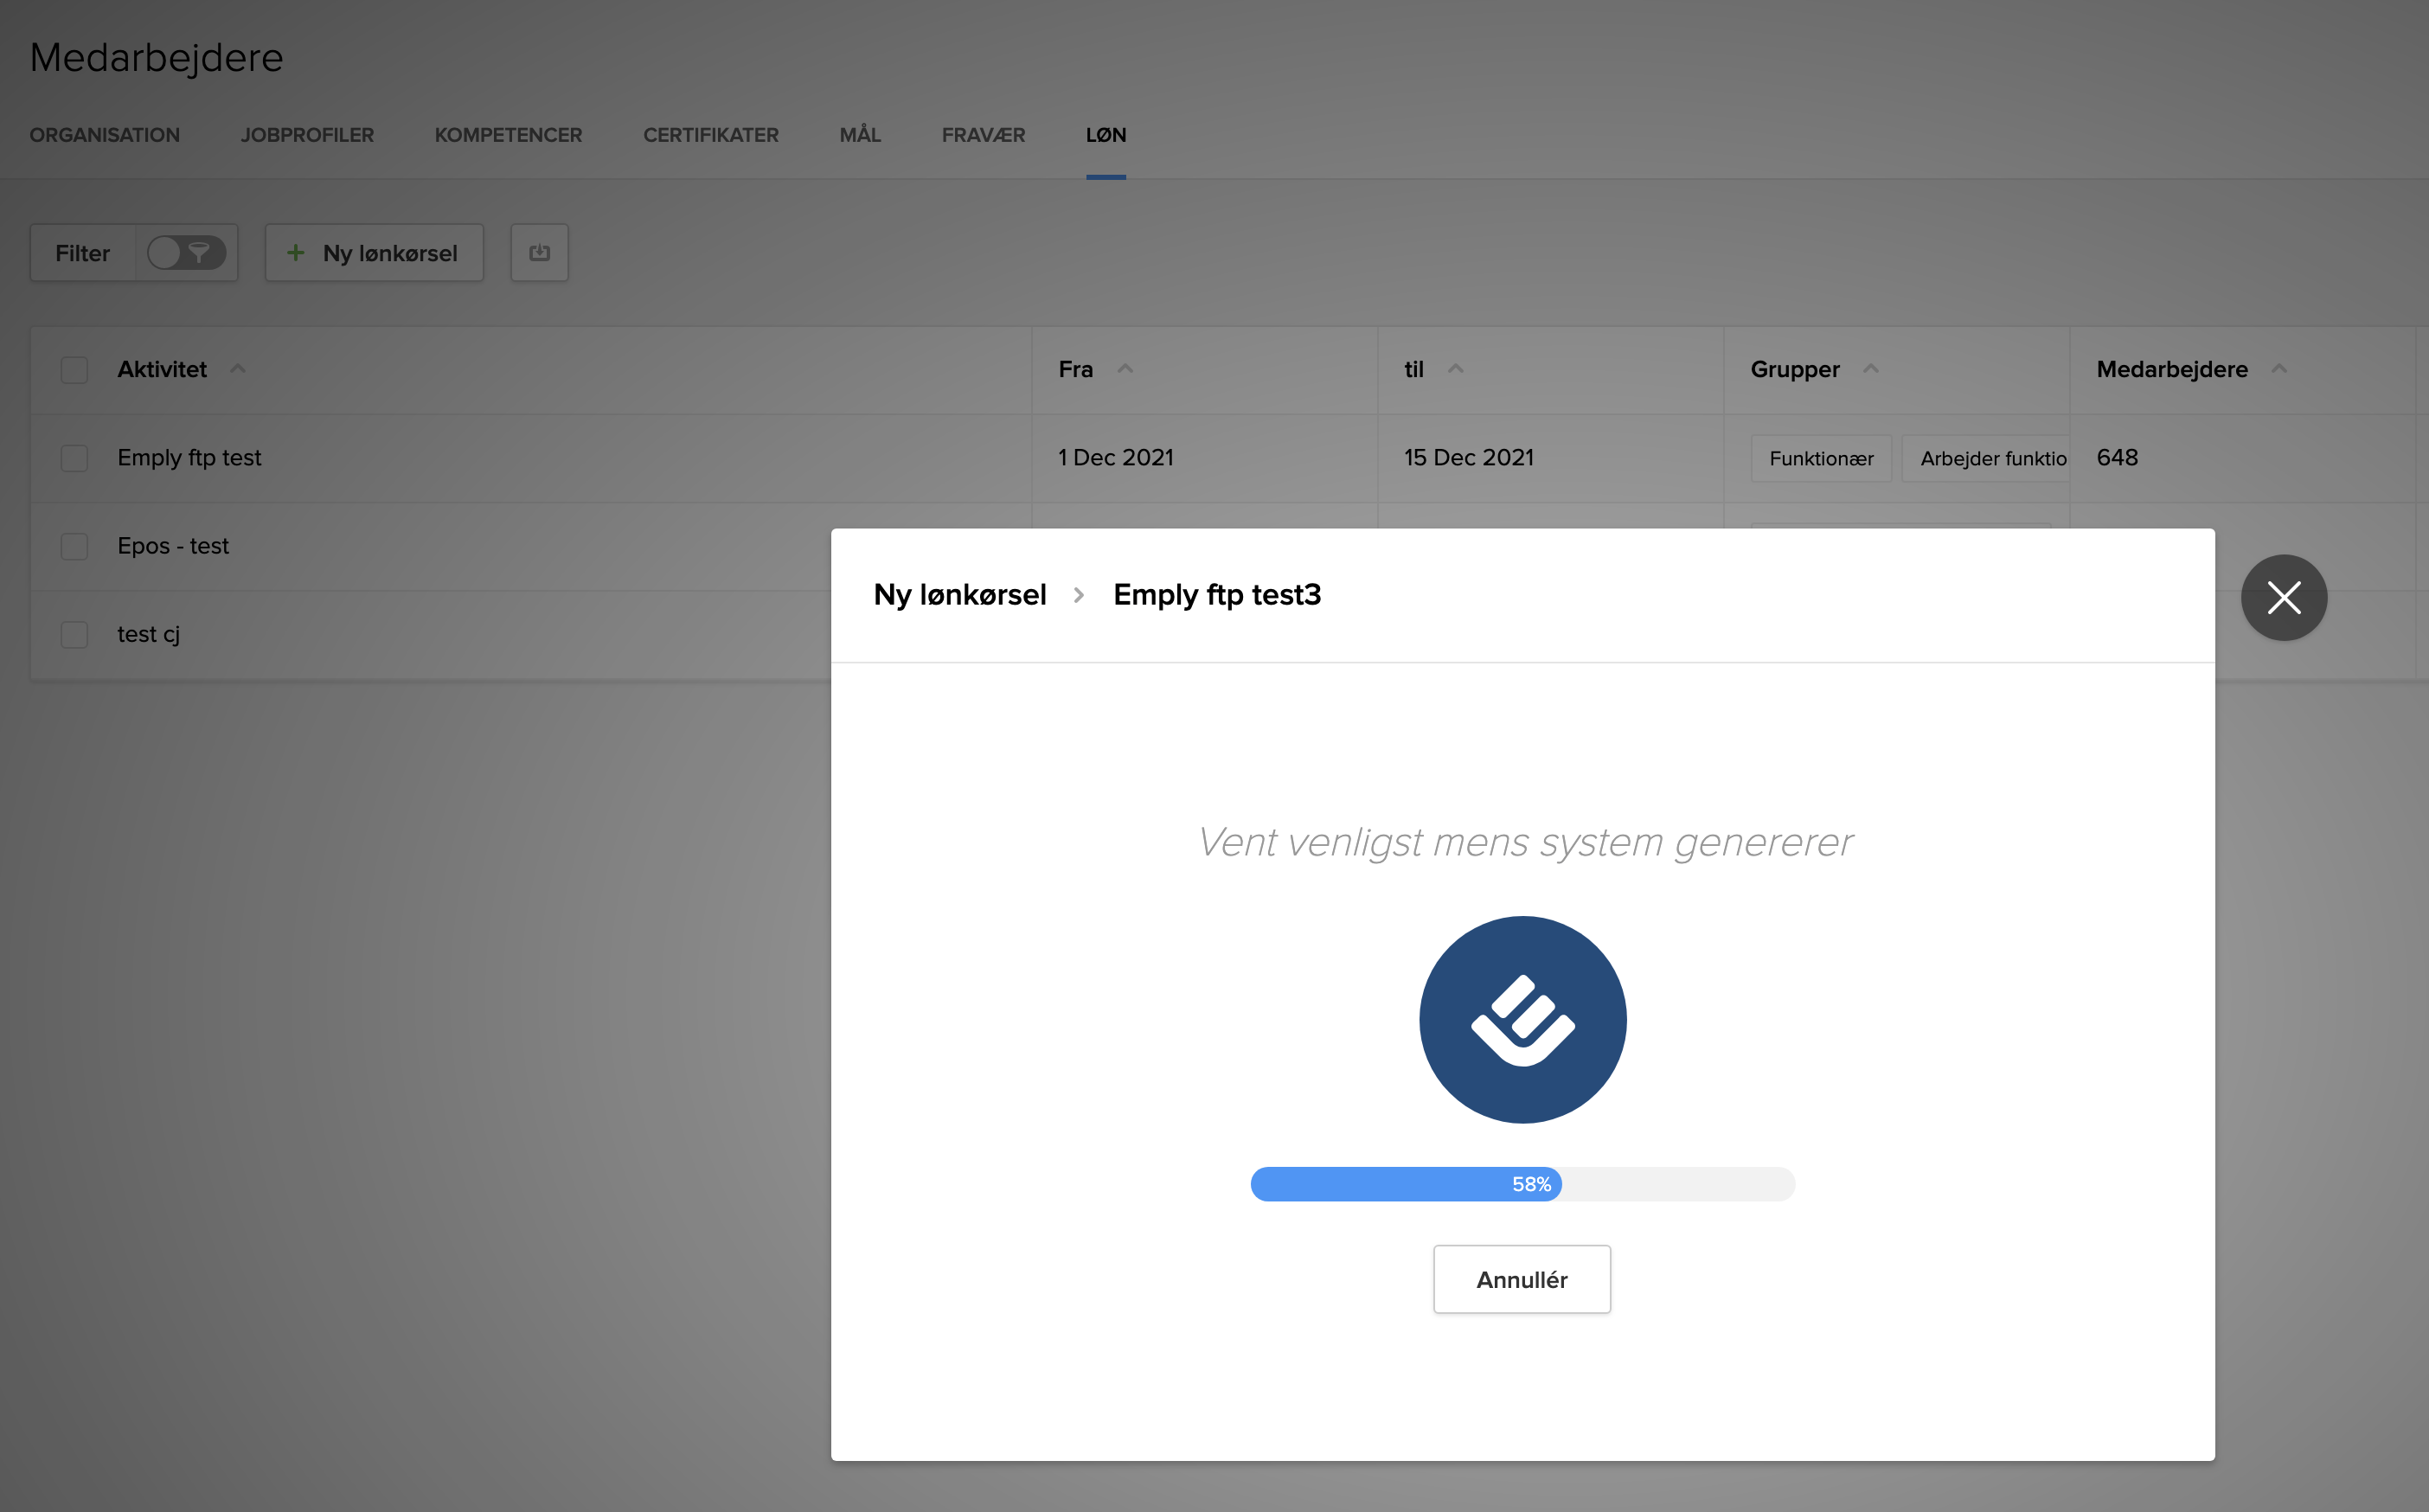2429x1512 pixels.
Task: Sort by the til column arrow
Action: 1456,369
